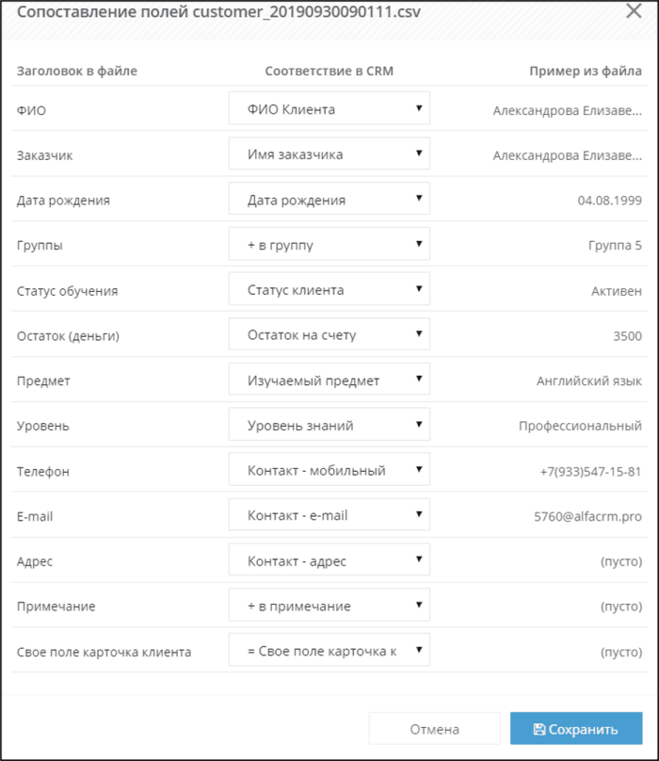Open the + в группу dropdown
Screen dimensions: 659x761
[x=329, y=244]
